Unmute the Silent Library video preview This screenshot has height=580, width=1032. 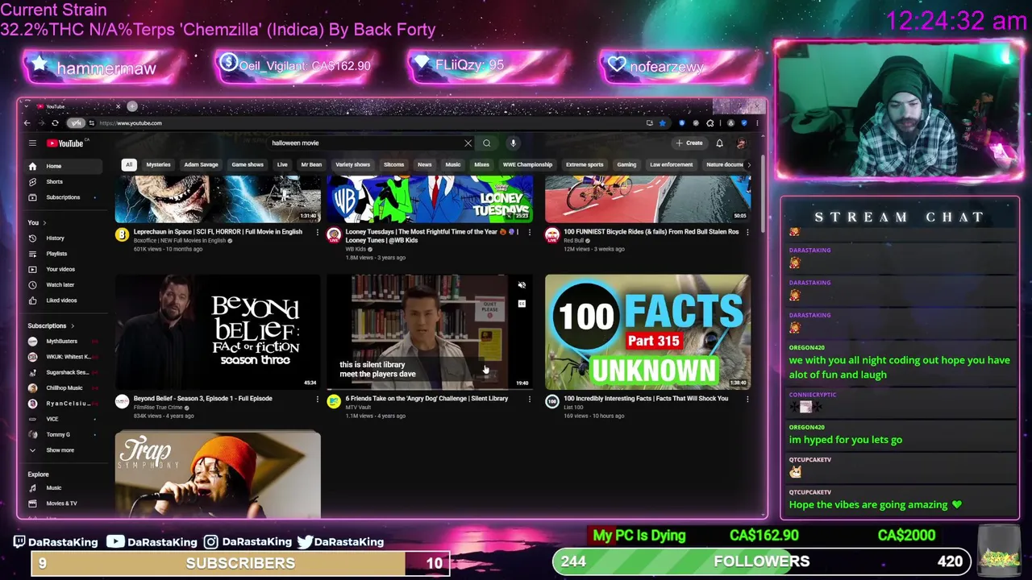pos(522,286)
